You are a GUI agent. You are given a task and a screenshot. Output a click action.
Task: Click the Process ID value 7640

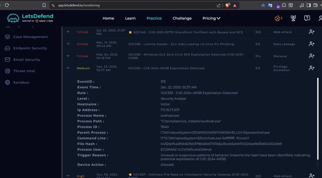point(165,127)
